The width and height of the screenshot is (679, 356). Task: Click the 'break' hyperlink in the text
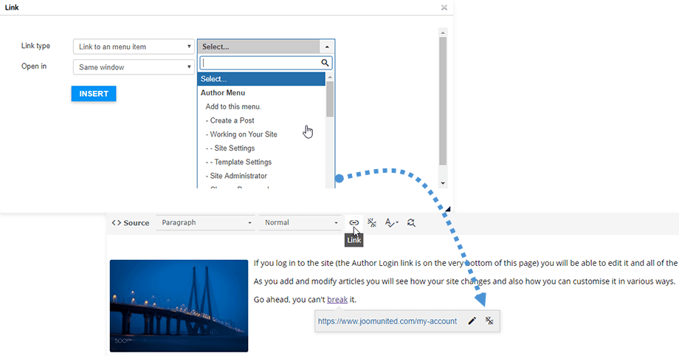pyautogui.click(x=337, y=299)
